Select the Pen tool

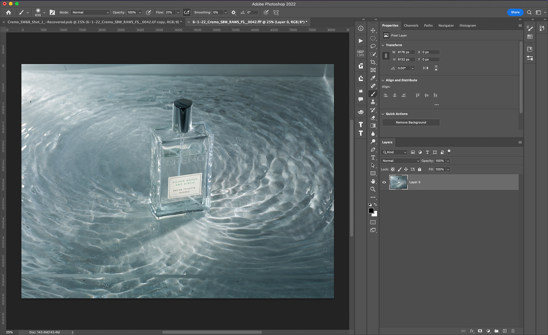click(x=373, y=150)
